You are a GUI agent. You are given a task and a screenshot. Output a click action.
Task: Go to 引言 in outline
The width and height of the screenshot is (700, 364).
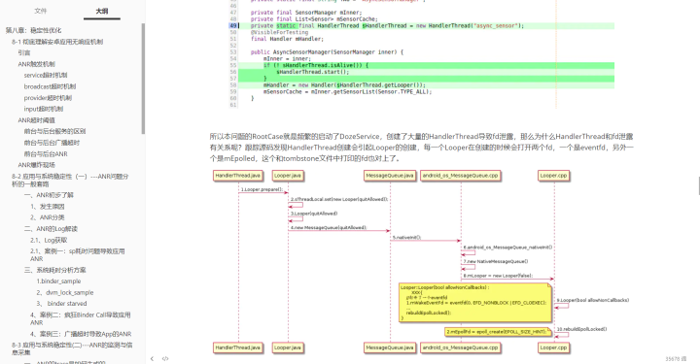click(x=24, y=52)
